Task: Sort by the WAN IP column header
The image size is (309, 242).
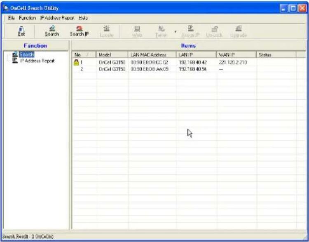Action: 236,55
